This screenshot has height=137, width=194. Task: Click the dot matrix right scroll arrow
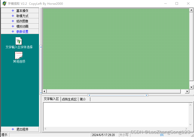click(x=187, y=91)
